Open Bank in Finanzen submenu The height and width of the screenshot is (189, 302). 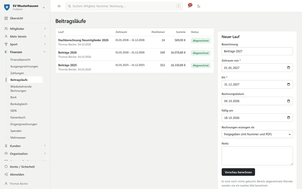13,97
